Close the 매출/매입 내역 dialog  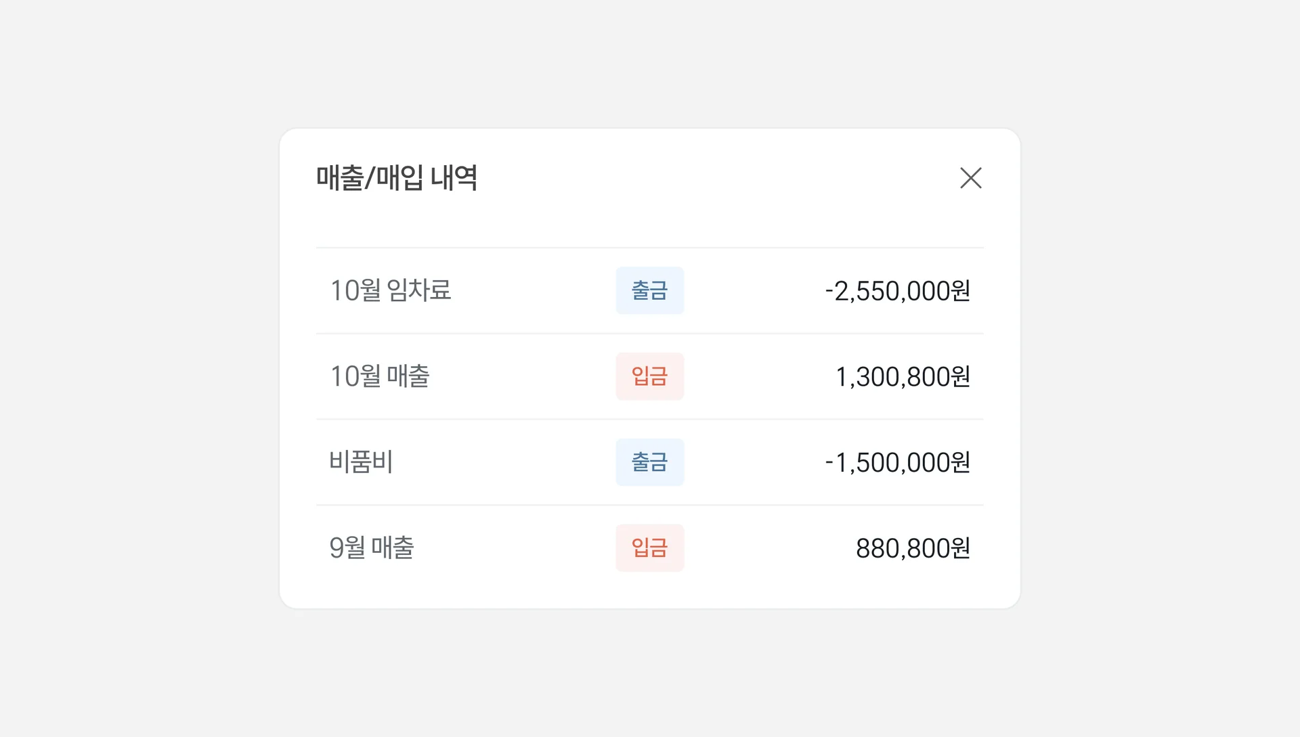tap(971, 178)
